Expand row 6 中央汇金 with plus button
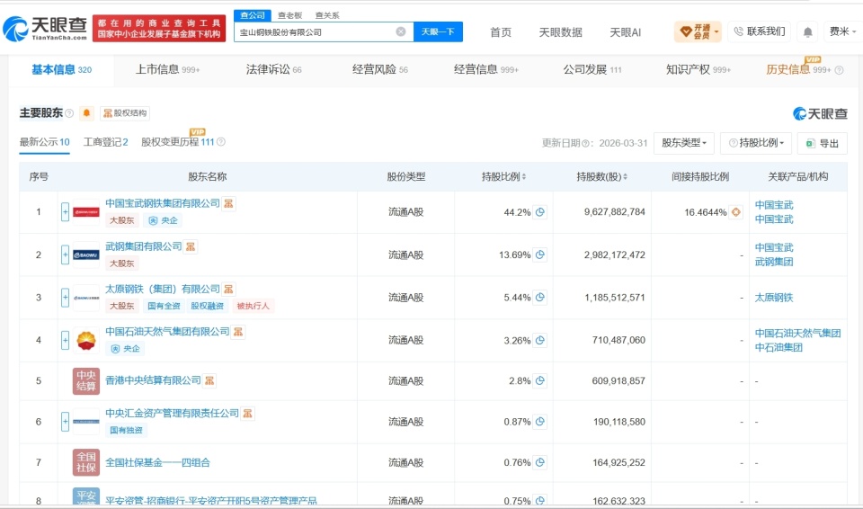The height and width of the screenshot is (509, 863). click(65, 422)
